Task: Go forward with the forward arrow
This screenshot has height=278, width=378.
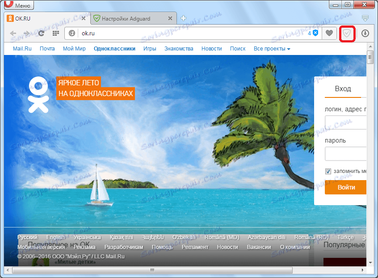Action: 26,33
